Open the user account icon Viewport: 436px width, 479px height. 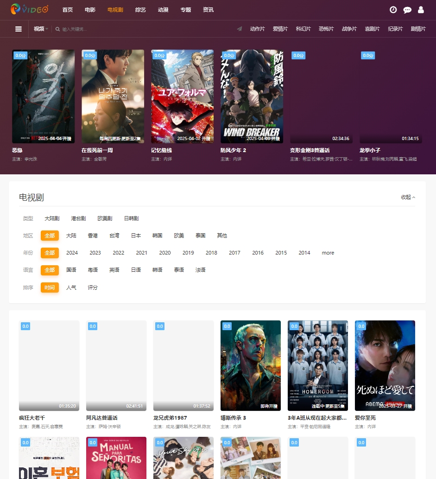(421, 10)
